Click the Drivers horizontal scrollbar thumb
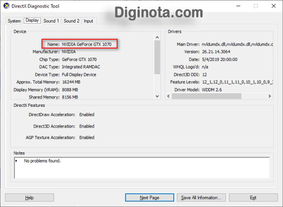 (207, 96)
